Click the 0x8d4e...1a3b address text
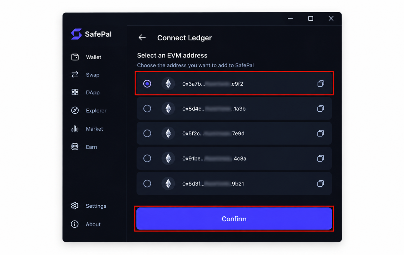 tap(214, 109)
